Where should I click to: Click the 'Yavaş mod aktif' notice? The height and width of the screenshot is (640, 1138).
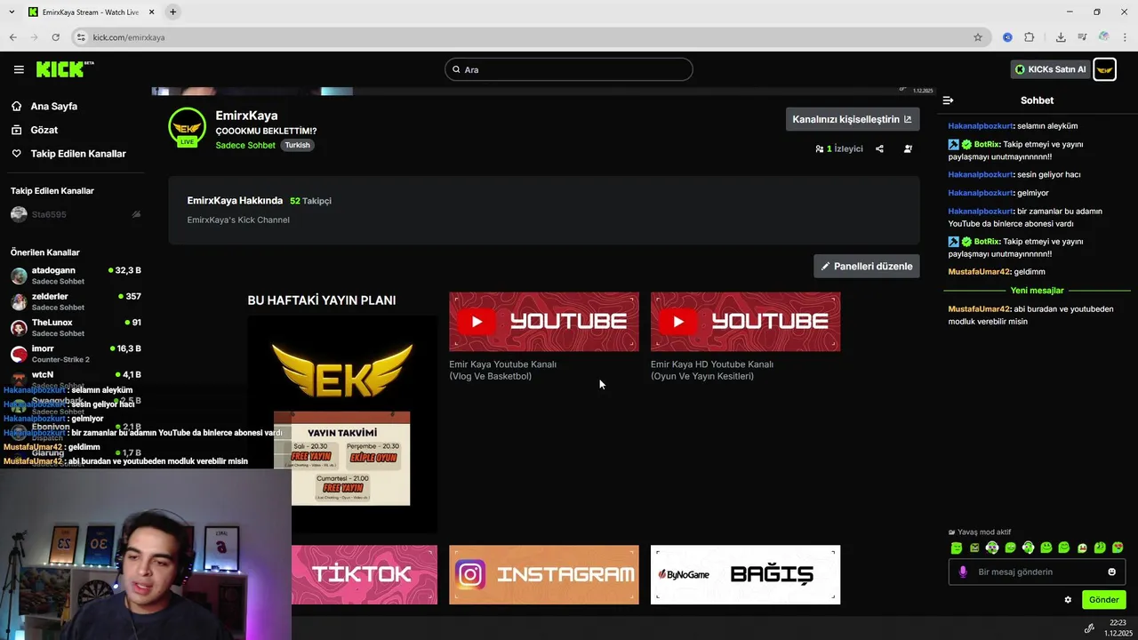pos(980,532)
